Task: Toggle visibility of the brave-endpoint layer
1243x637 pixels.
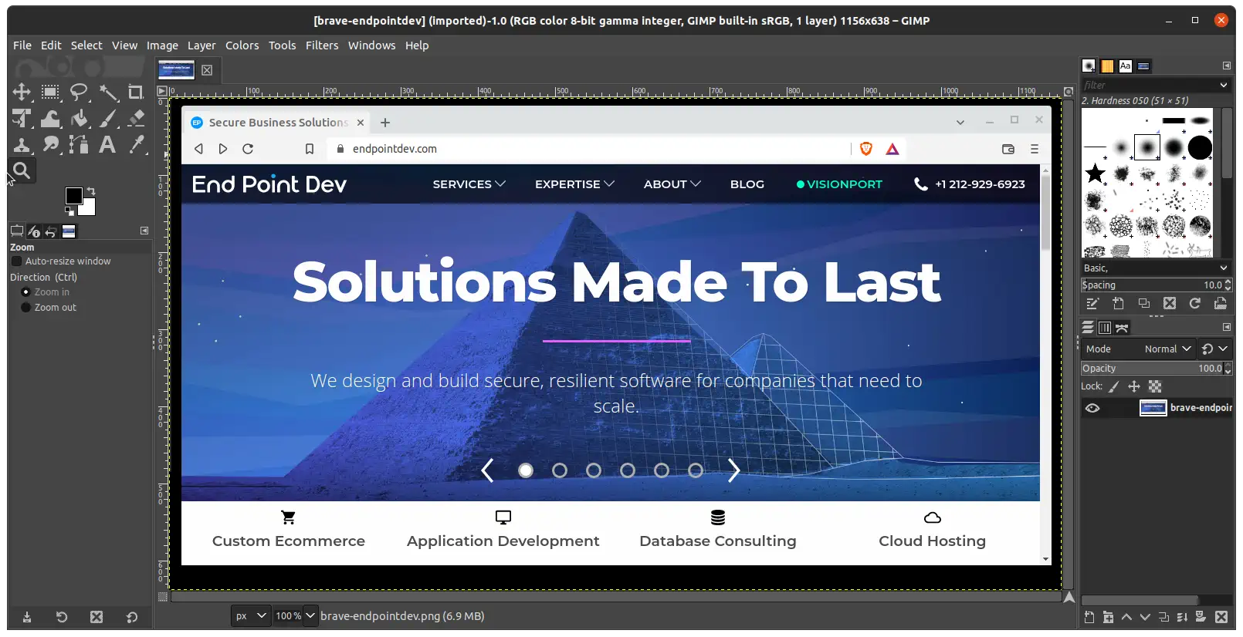Action: coord(1092,408)
